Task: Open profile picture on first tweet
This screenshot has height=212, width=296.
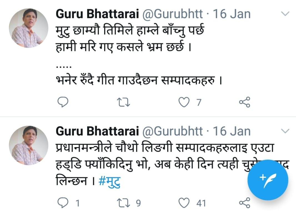Action: [x=29, y=28]
